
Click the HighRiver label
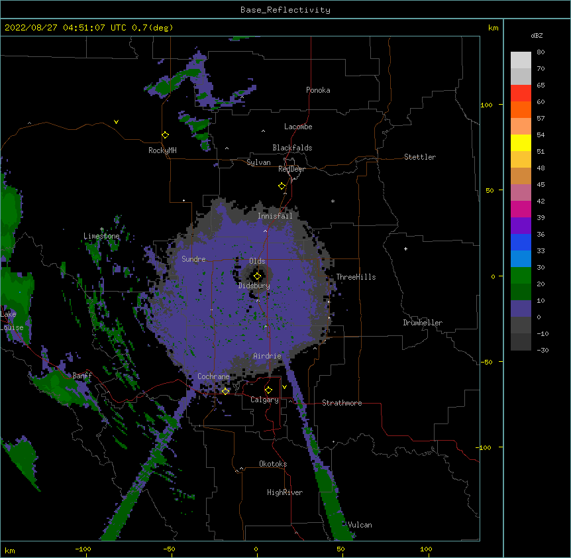coord(285,492)
